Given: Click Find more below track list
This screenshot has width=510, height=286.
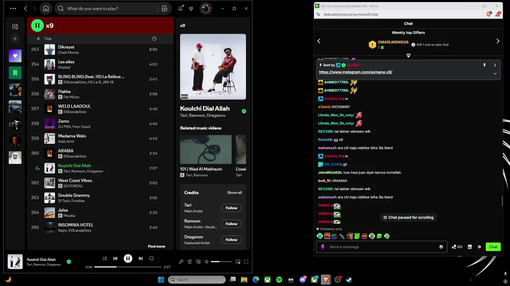Looking at the screenshot, I should tap(157, 246).
